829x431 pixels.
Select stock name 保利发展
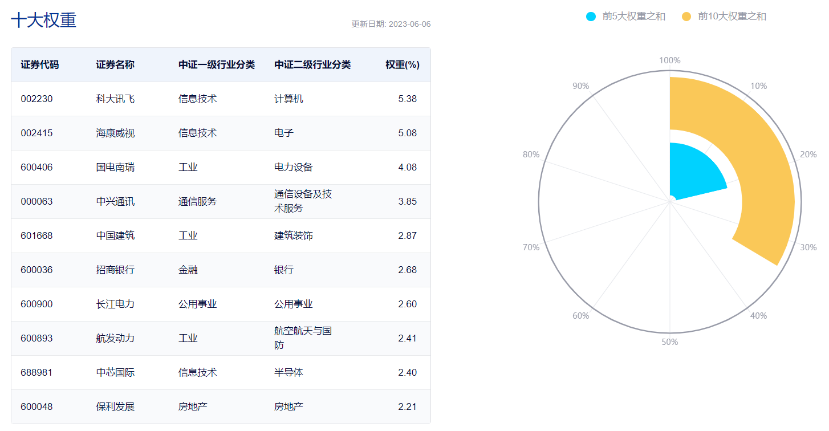[115, 407]
